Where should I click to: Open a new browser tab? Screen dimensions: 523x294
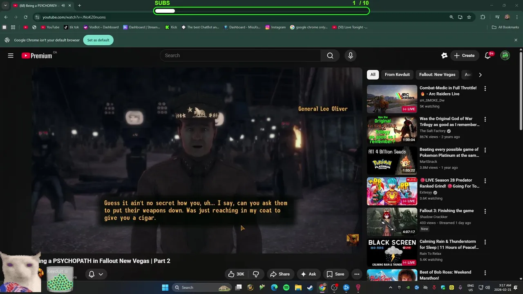[79, 6]
